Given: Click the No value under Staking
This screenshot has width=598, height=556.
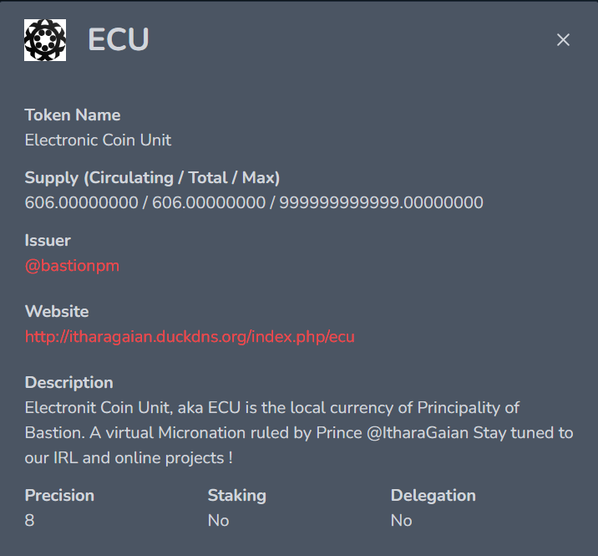Looking at the screenshot, I should coord(219,521).
